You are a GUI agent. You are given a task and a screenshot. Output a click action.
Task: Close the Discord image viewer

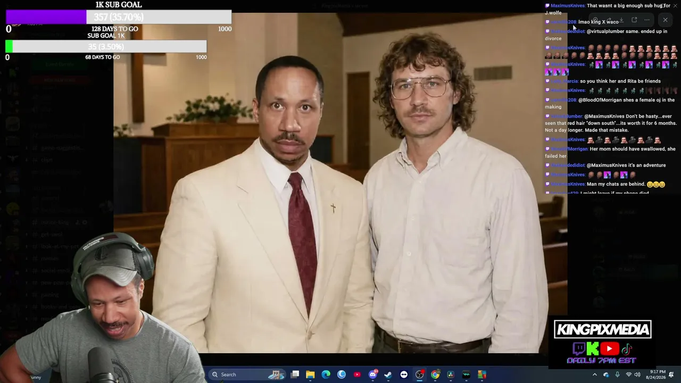click(x=665, y=20)
